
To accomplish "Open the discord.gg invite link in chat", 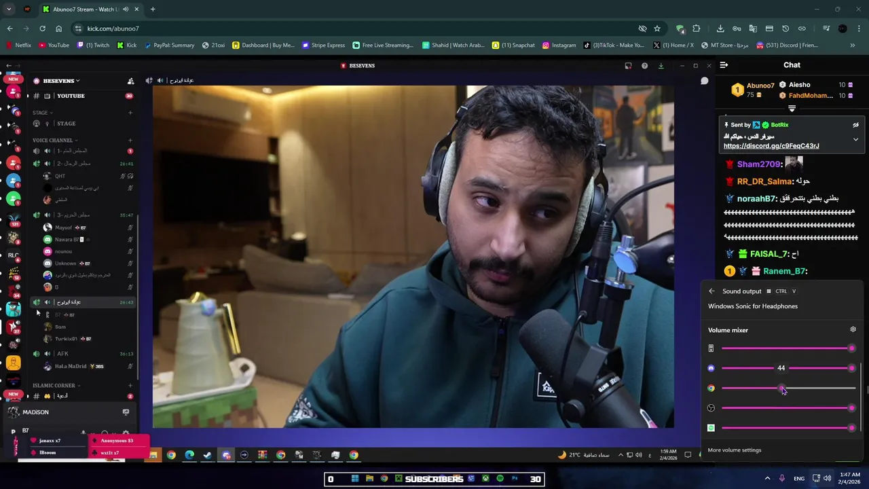I will coord(771,146).
